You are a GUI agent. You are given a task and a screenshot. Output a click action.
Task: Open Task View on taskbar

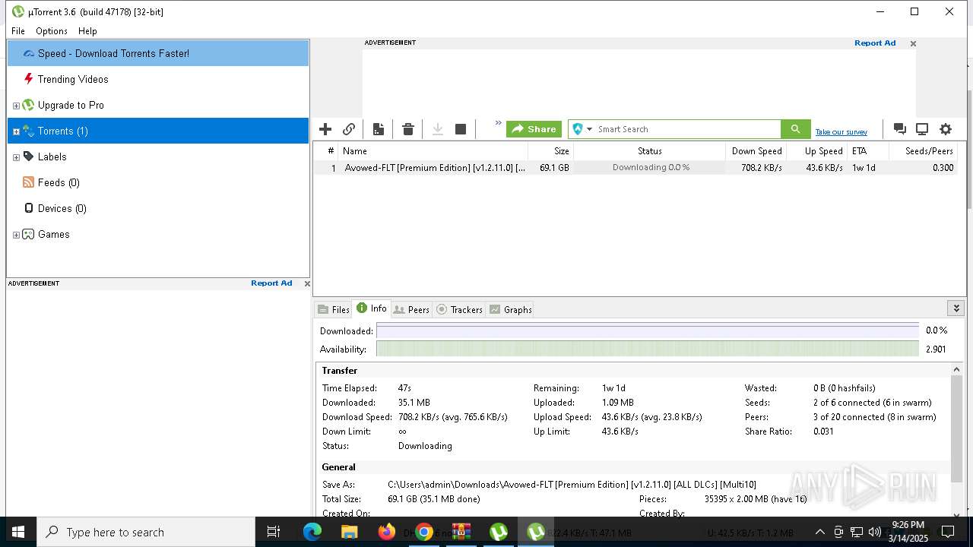[274, 533]
